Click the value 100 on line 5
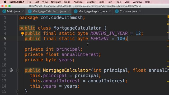This screenshot has width=169, height=95. point(121,39)
